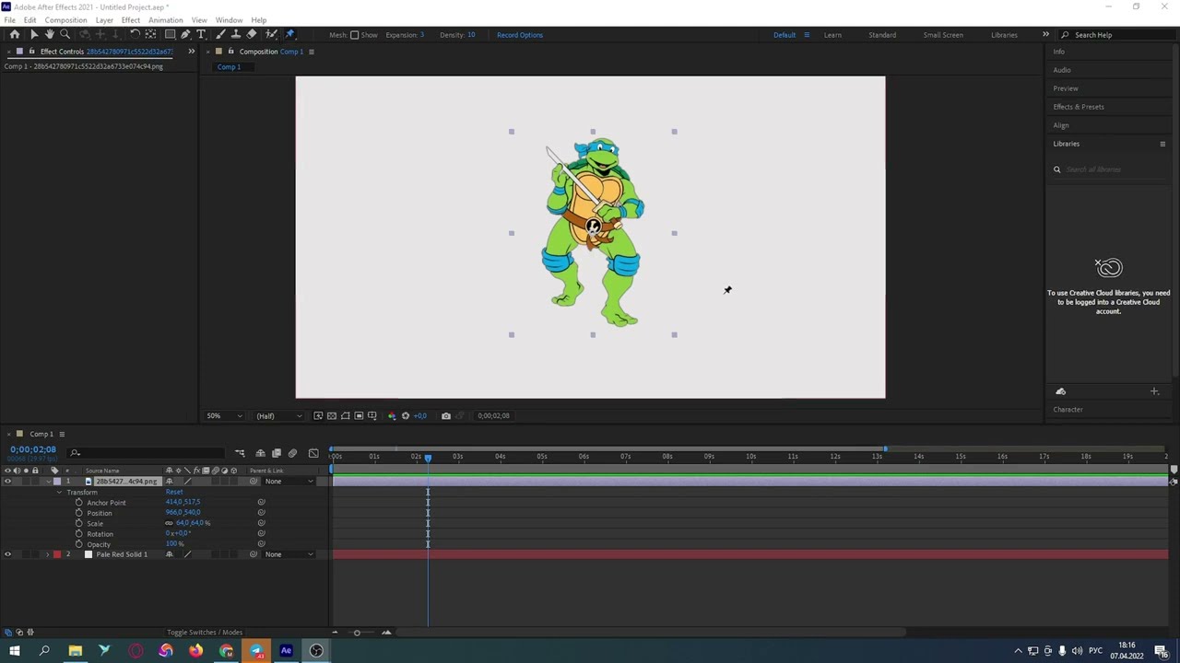Screen dimensions: 1180x663
Task: Take snapshot with camera icon in viewer
Action: point(445,415)
